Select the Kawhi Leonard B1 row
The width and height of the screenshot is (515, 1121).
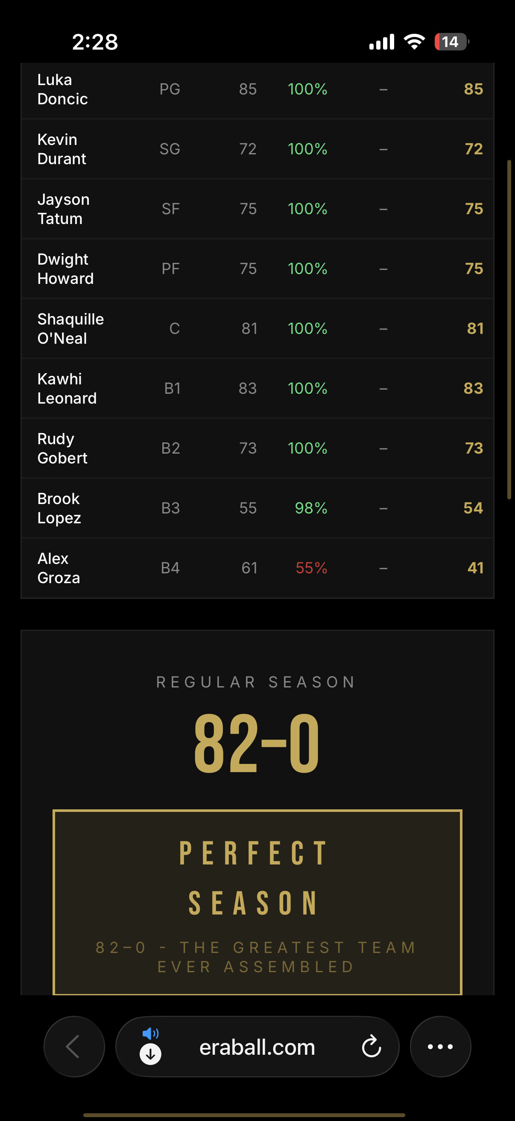tap(257, 388)
